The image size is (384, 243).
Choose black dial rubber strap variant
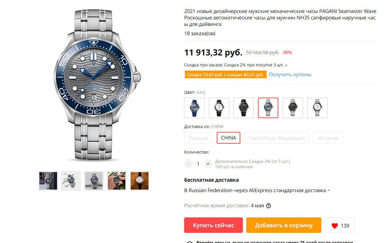coord(244,108)
